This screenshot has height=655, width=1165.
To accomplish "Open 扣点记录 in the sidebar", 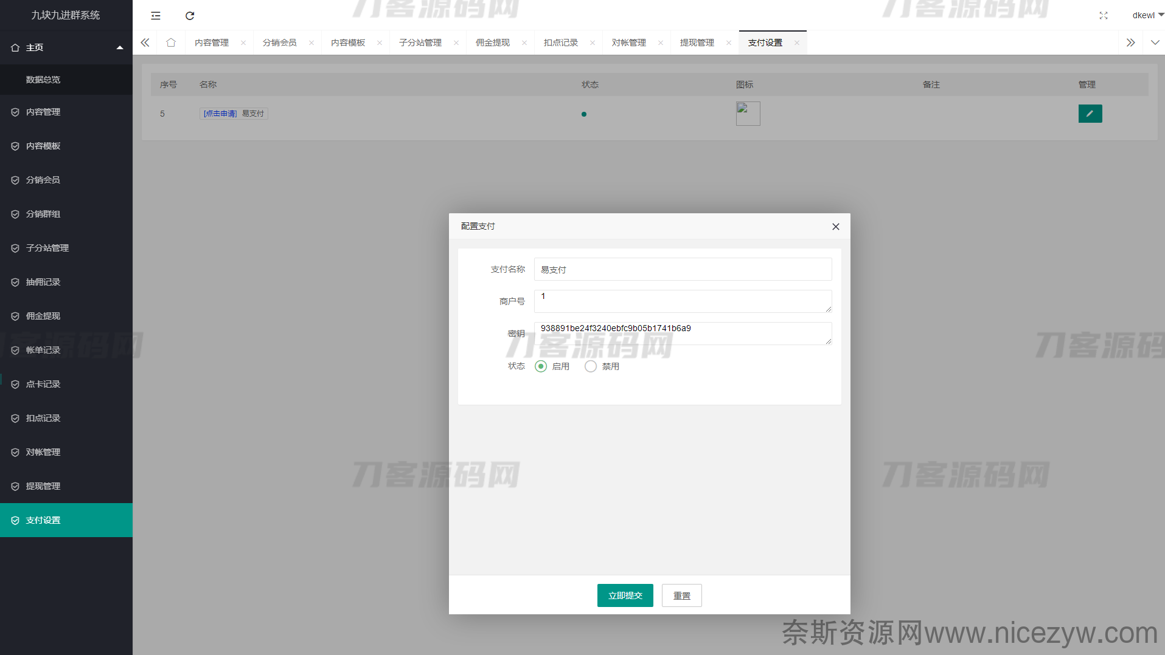I will (66, 418).
